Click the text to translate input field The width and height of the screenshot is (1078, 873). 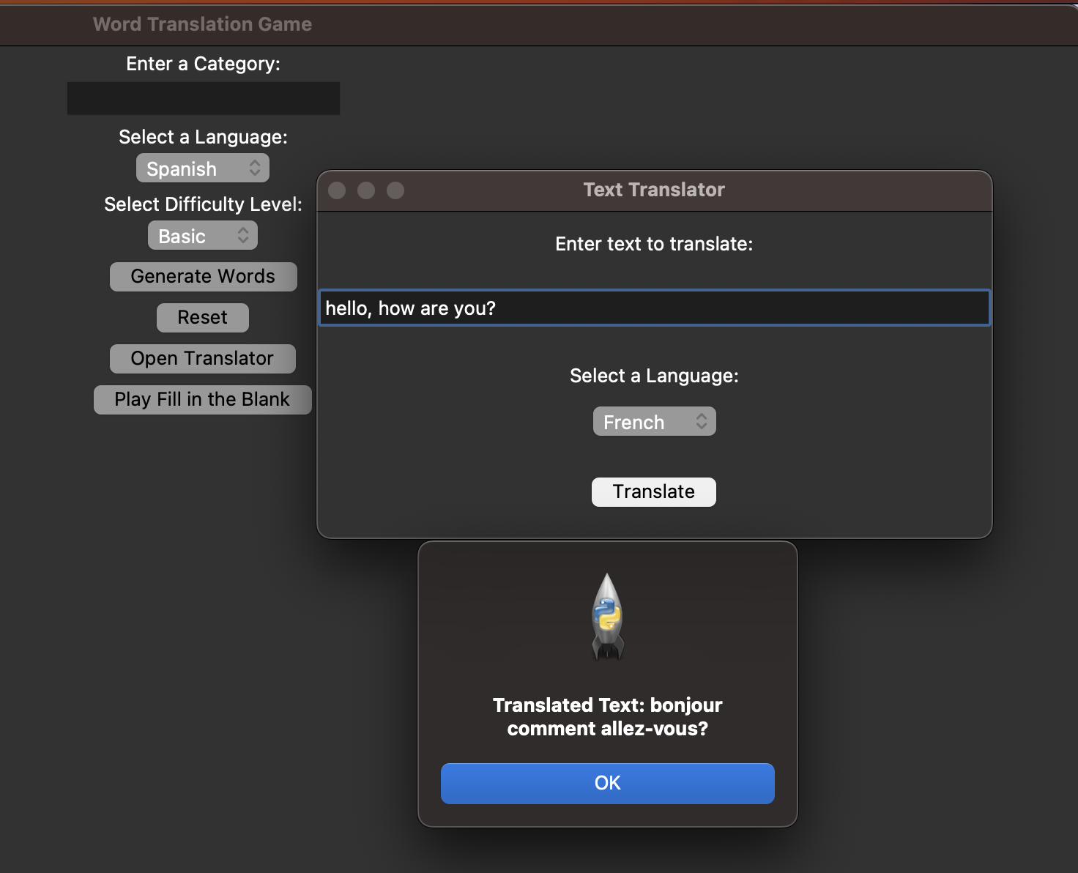(653, 308)
